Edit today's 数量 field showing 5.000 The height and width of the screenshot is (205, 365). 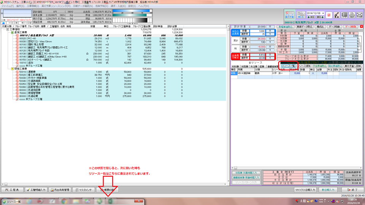pyautogui.click(x=257, y=31)
